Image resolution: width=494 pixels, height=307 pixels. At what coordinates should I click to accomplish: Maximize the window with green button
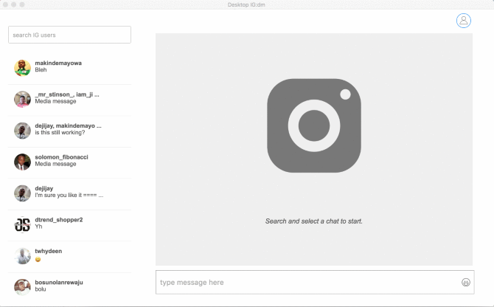[21, 4]
